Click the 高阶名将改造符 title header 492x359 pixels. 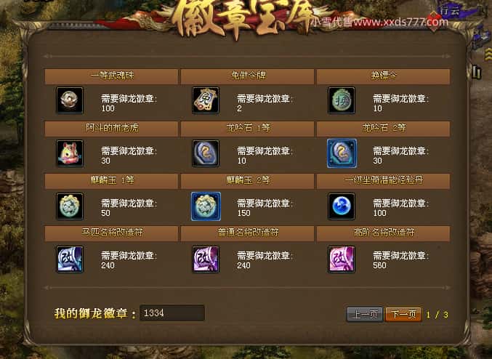coord(384,233)
